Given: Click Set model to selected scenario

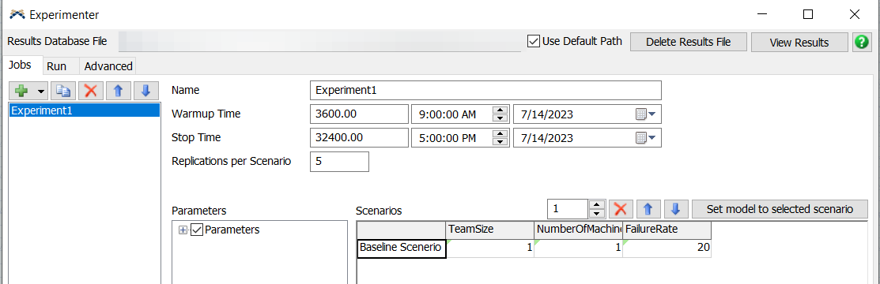Looking at the screenshot, I should (780, 210).
